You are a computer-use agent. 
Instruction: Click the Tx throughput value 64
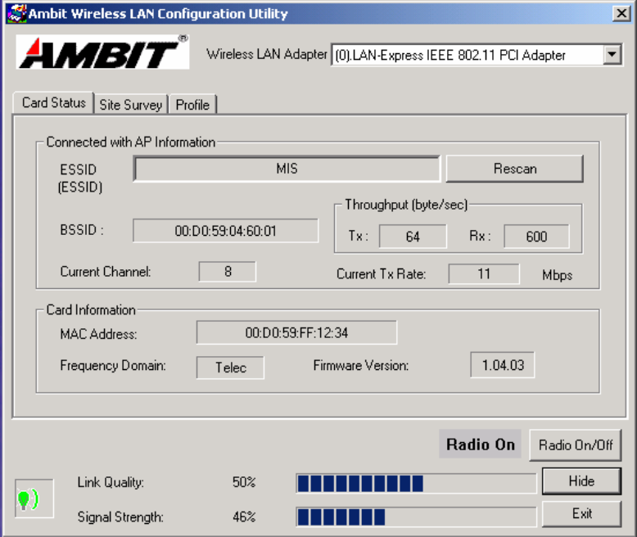click(x=413, y=237)
